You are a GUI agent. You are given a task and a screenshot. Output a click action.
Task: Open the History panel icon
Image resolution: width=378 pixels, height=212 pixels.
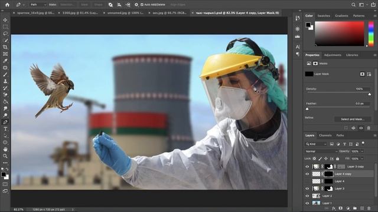(298, 18)
